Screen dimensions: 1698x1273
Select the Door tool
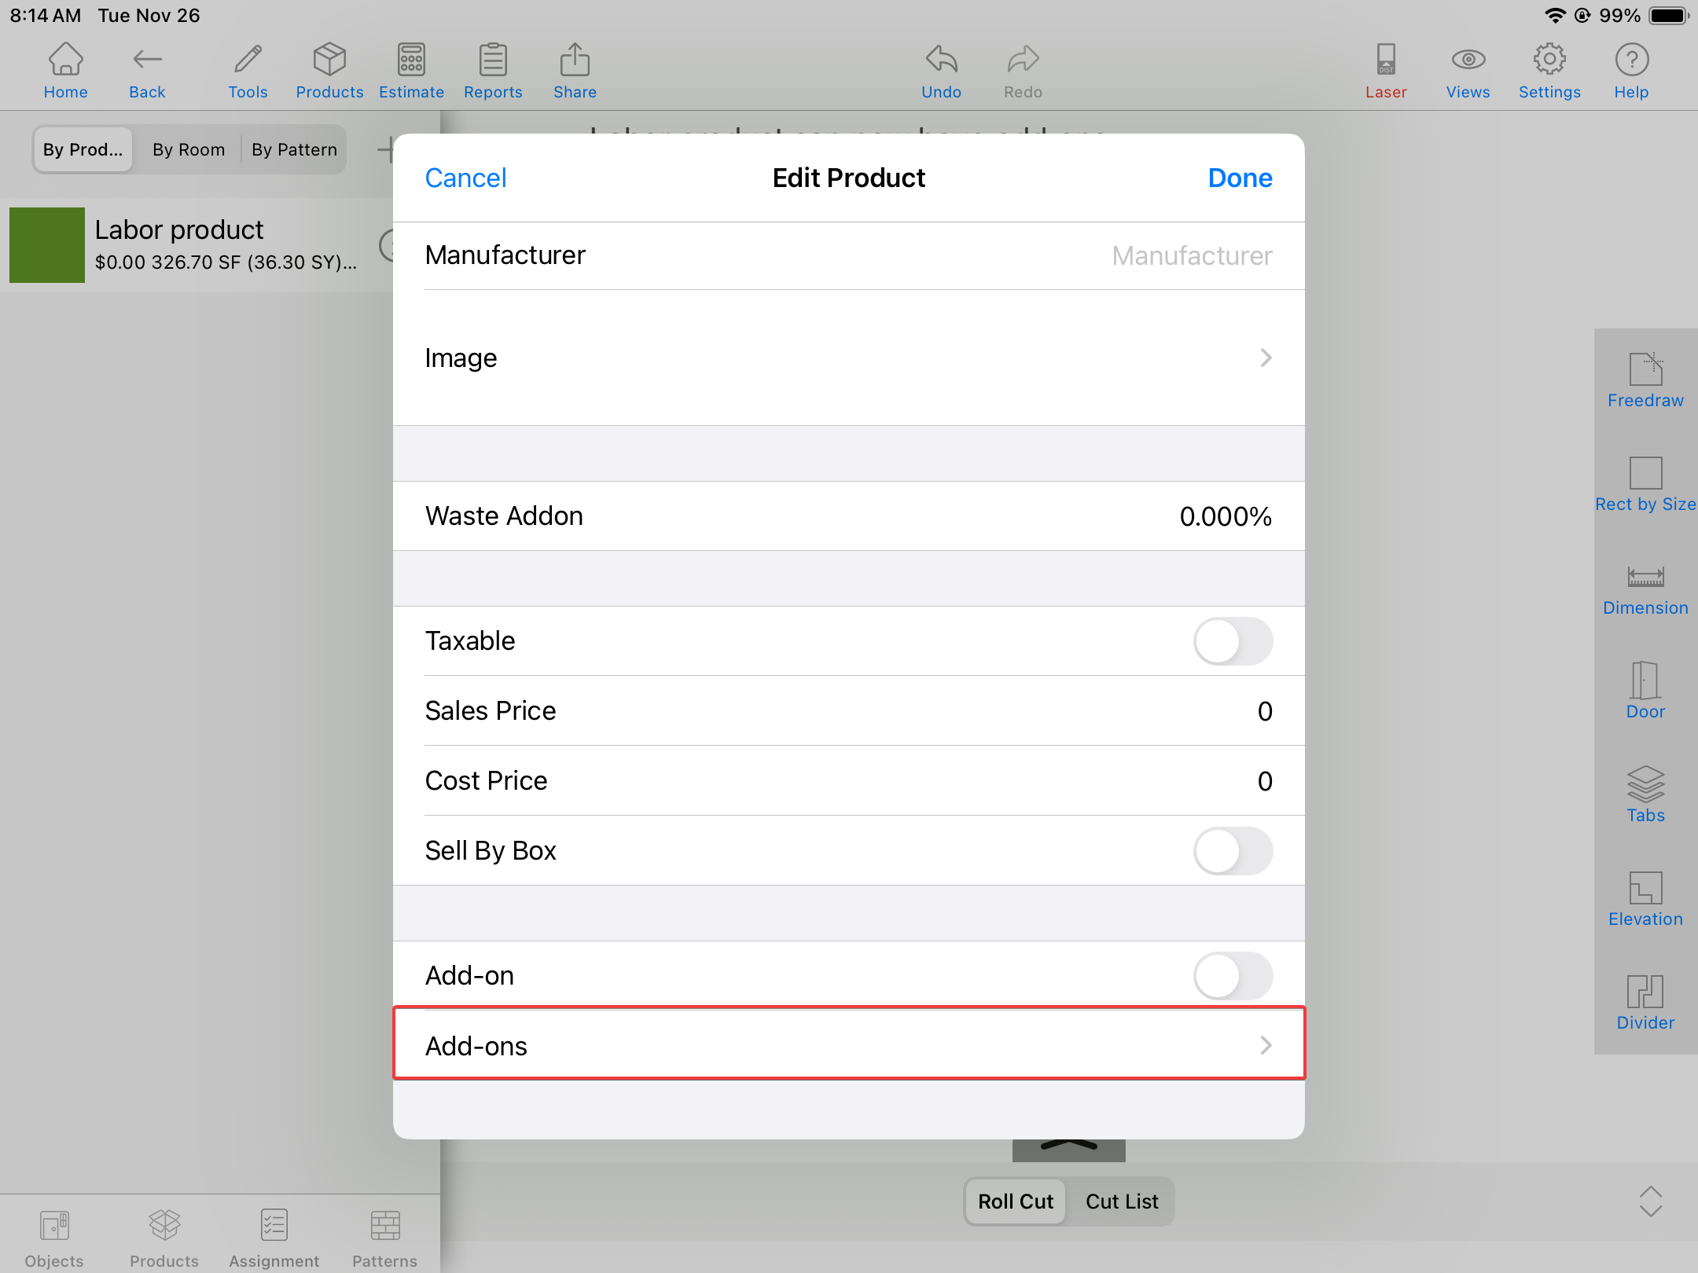click(x=1645, y=691)
